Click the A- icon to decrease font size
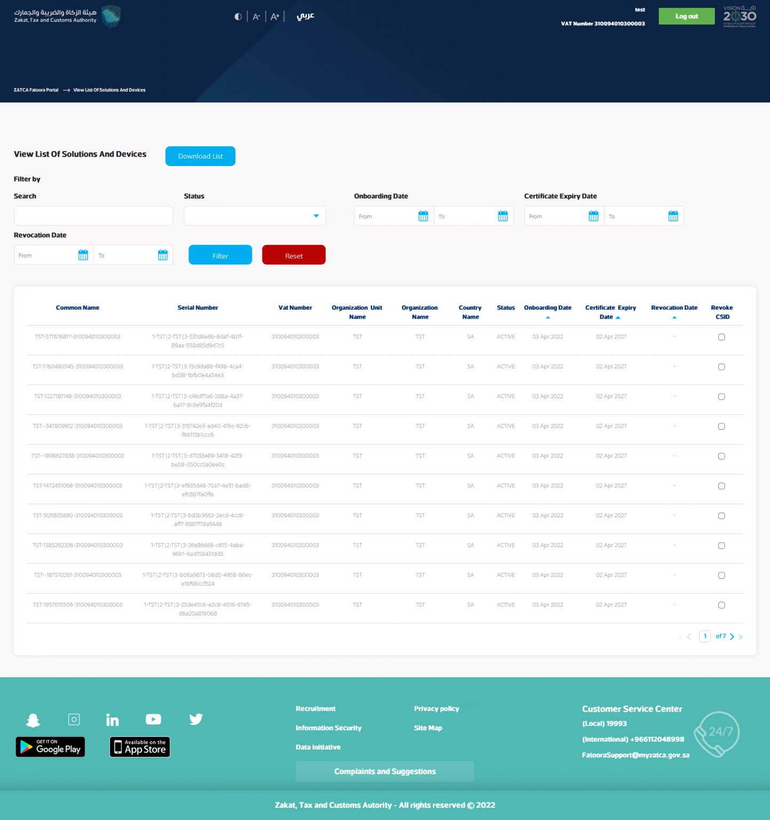770x820 pixels. click(257, 17)
